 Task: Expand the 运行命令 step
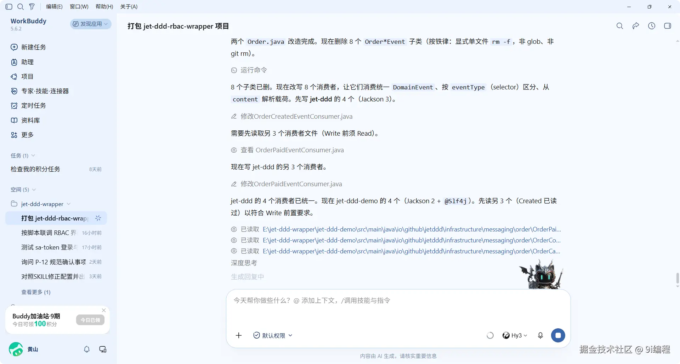[249, 70]
